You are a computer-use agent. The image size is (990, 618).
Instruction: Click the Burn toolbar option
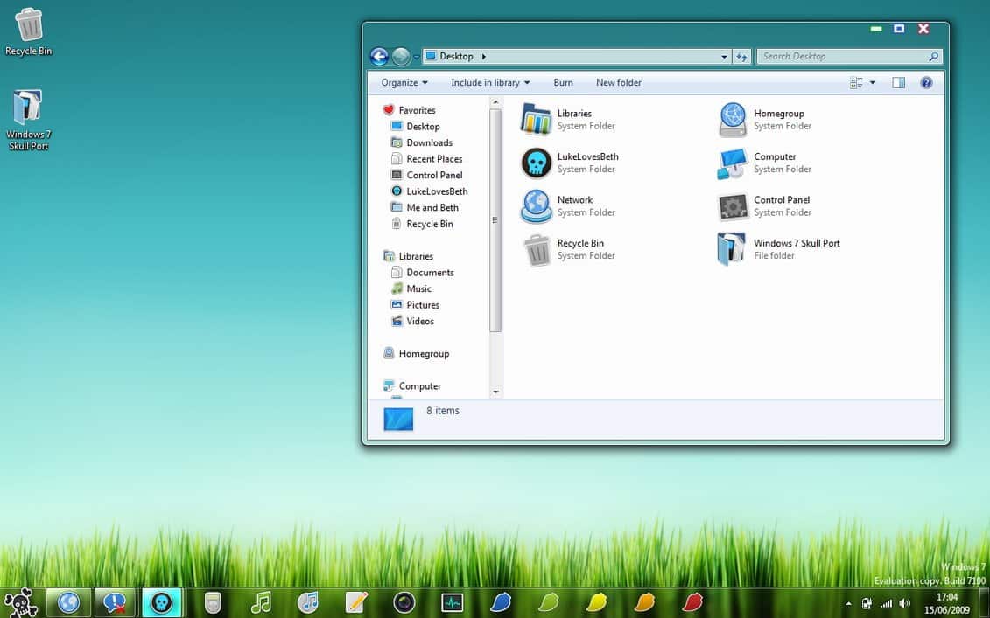[x=563, y=81]
